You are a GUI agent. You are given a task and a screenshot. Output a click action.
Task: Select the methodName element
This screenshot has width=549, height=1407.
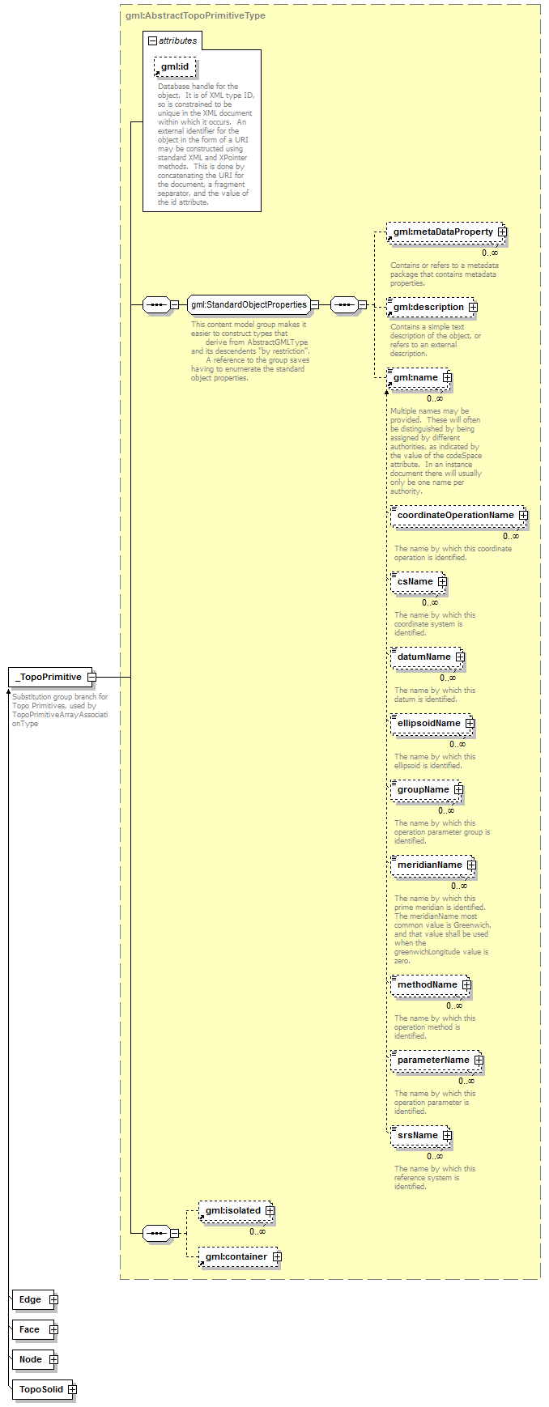point(428,985)
